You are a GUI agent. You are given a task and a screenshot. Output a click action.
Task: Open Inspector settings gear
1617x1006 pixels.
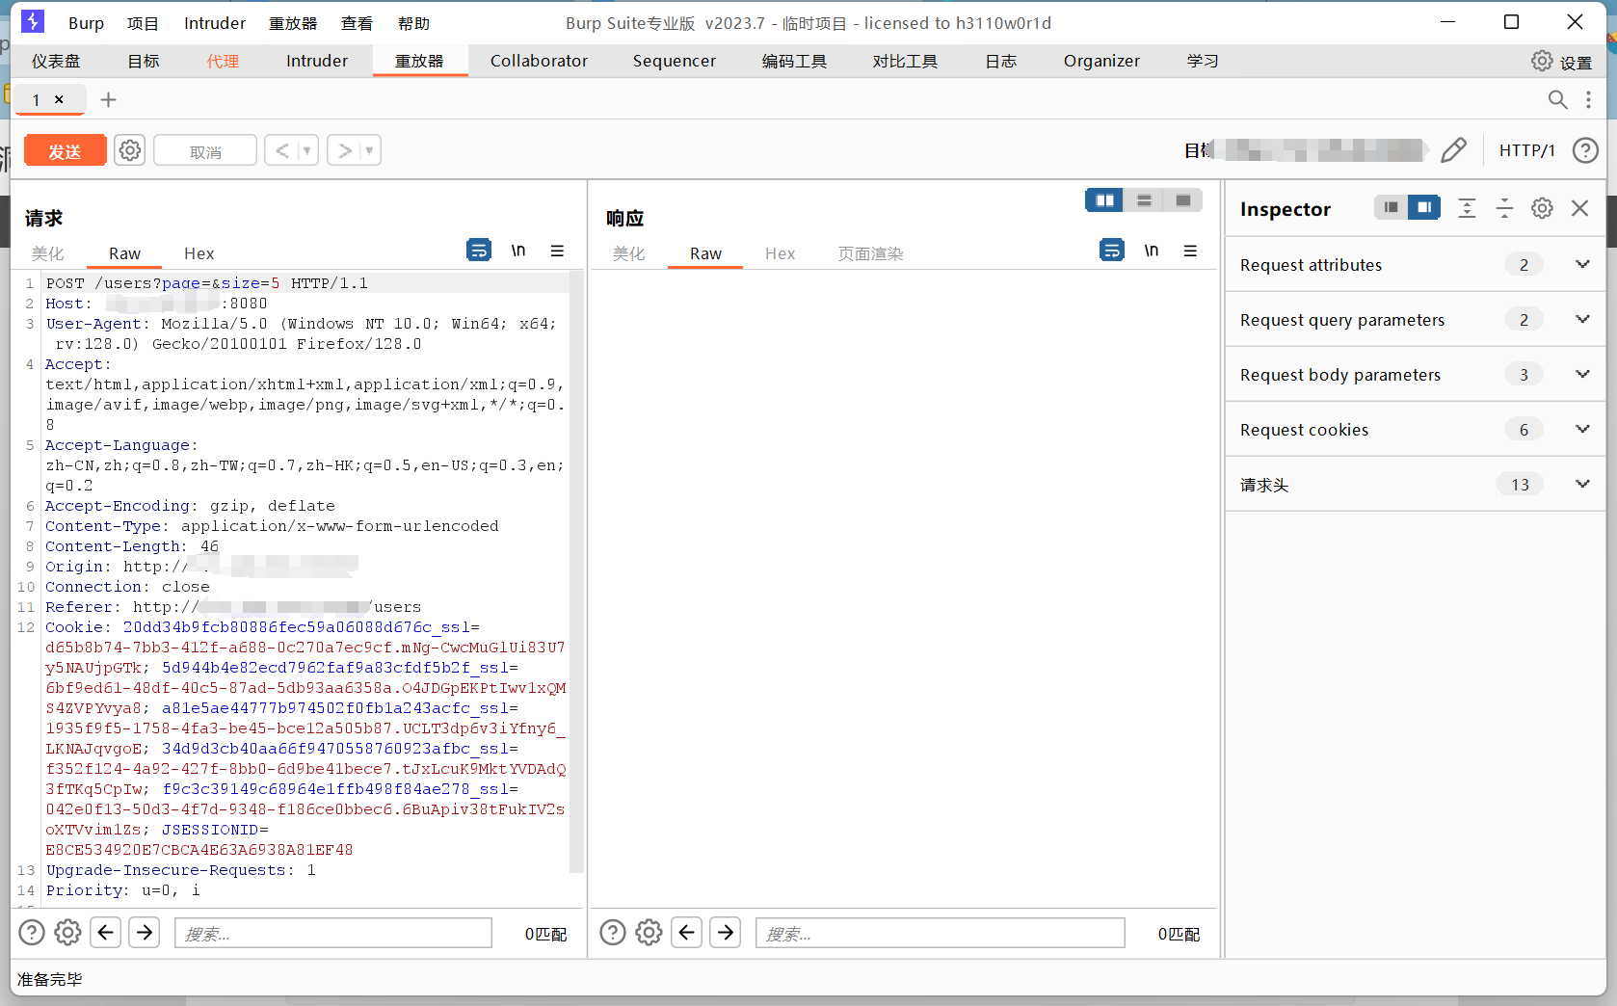(x=1542, y=208)
